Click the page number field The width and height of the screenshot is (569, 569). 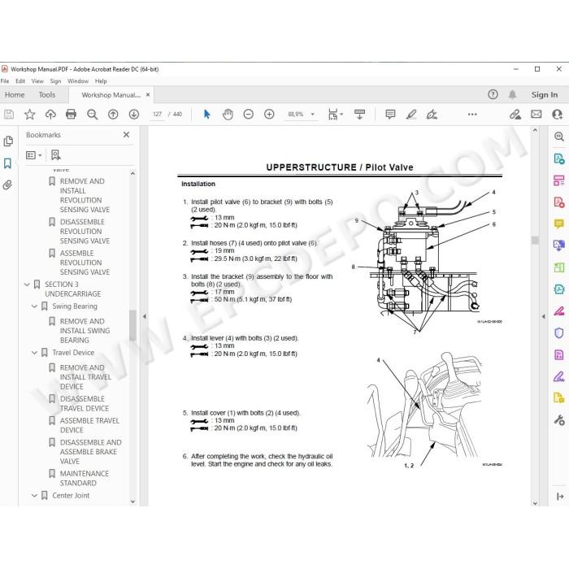point(157,115)
